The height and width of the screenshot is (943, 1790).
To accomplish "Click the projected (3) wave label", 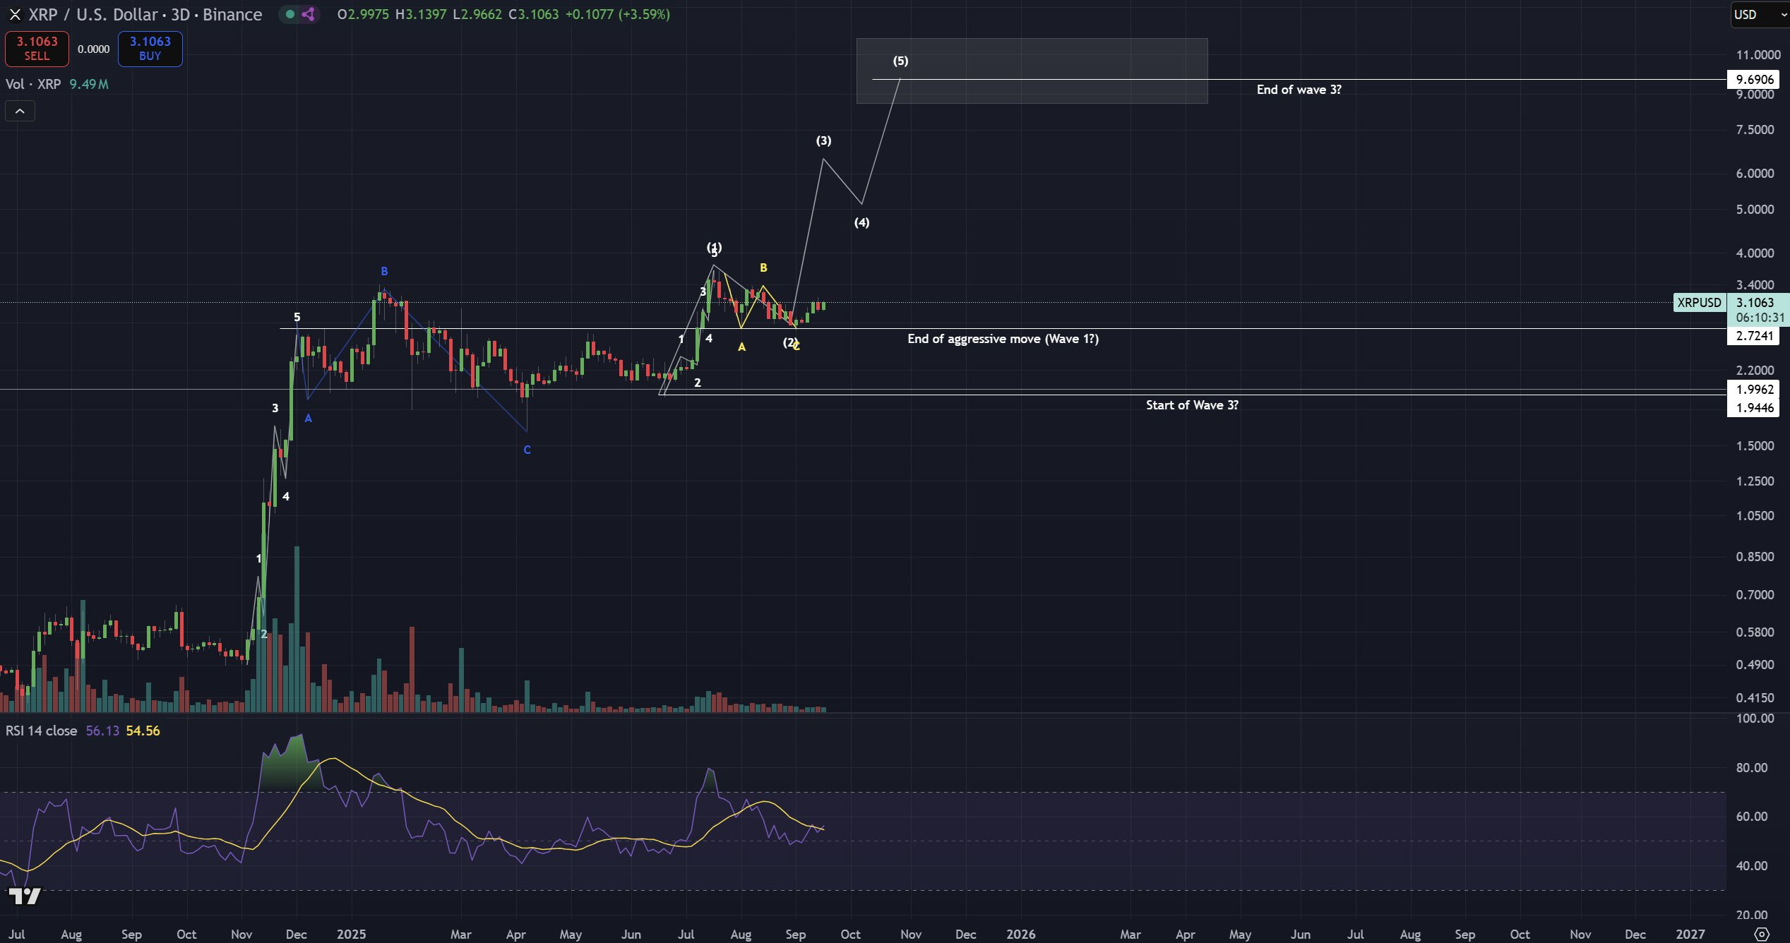I will coord(823,140).
